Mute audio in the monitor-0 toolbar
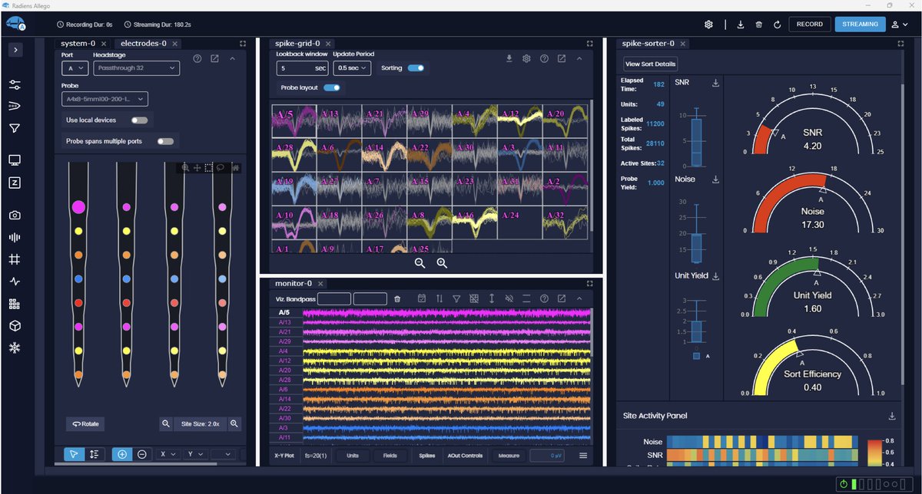Image resolution: width=922 pixels, height=494 pixels. point(509,298)
